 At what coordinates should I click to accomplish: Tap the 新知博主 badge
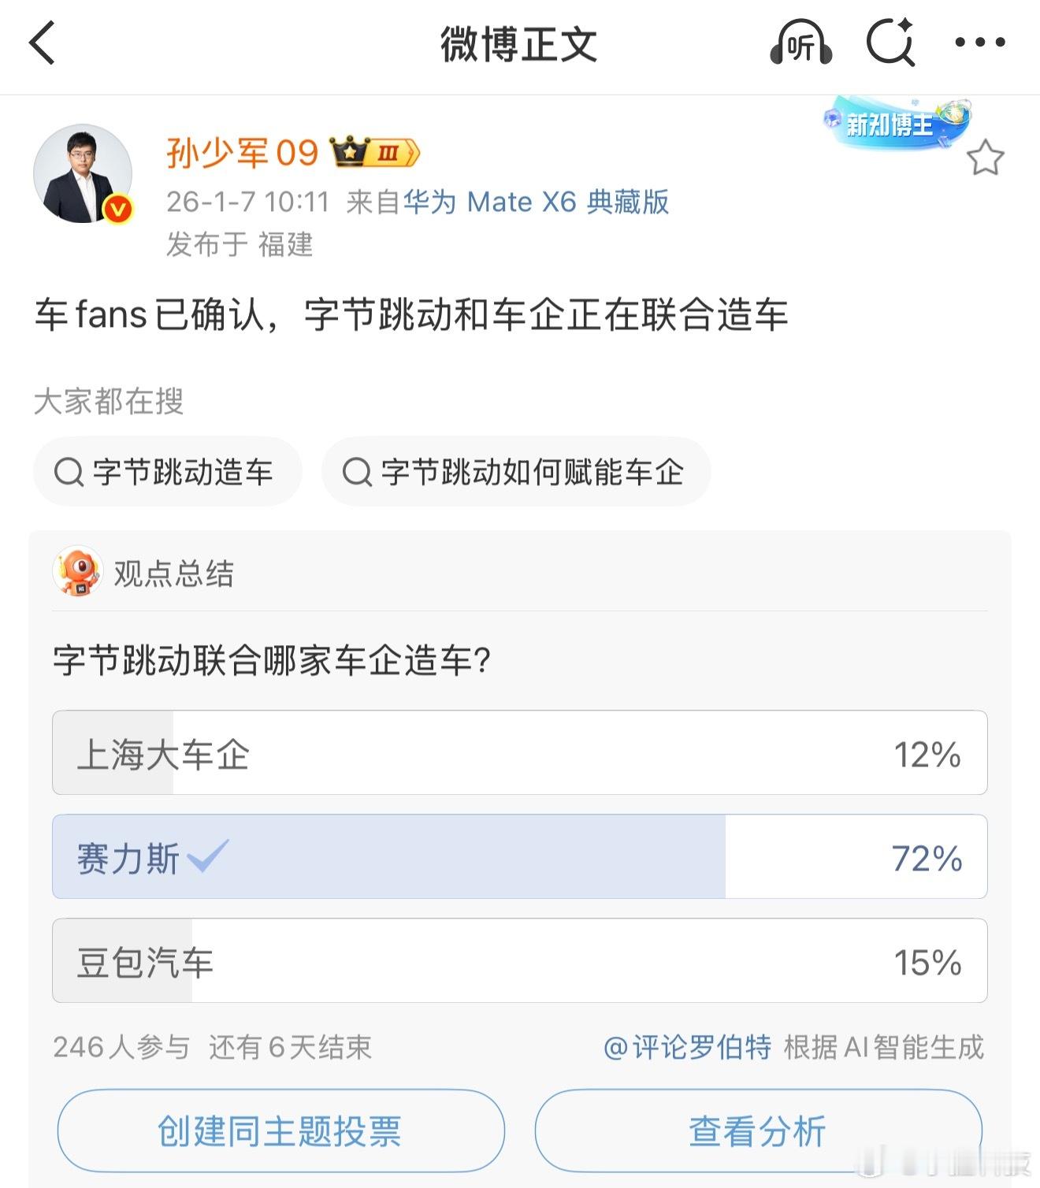coord(897,124)
